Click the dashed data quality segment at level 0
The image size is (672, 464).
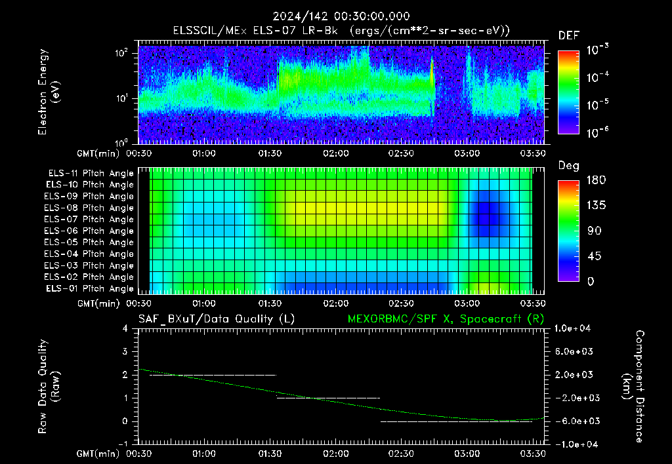[457, 421]
